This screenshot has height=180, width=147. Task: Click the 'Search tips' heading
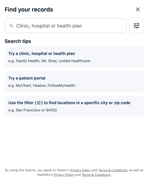(18, 41)
